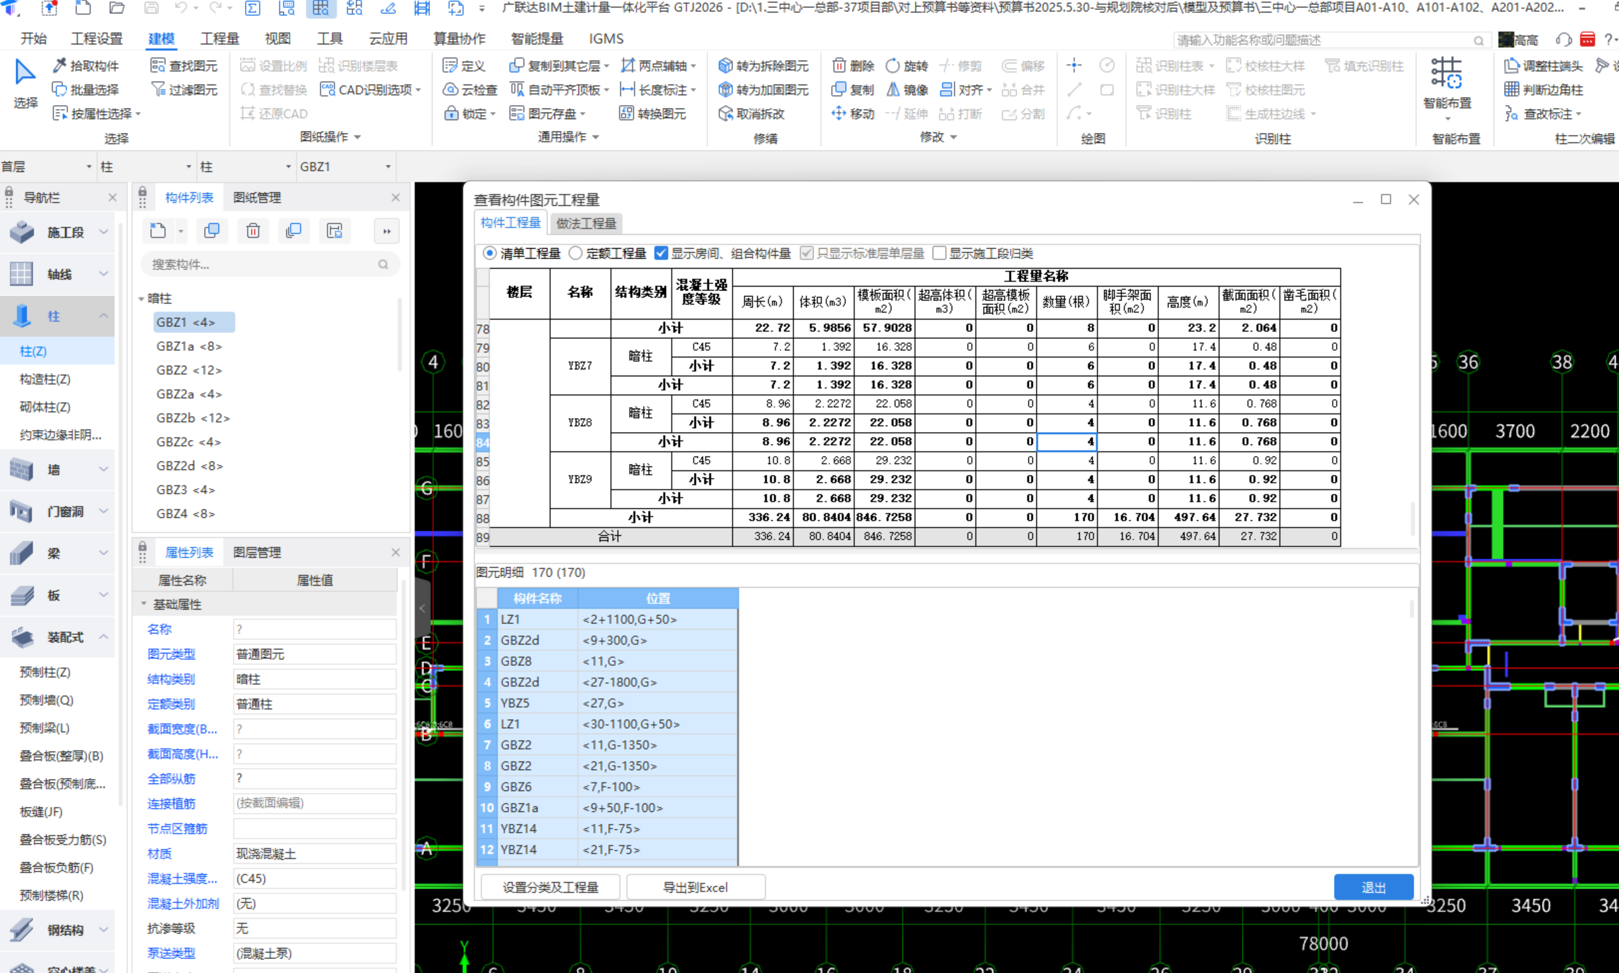Click the 镜像 mirror tool icon
Image resolution: width=1619 pixels, height=973 pixels.
tap(893, 90)
